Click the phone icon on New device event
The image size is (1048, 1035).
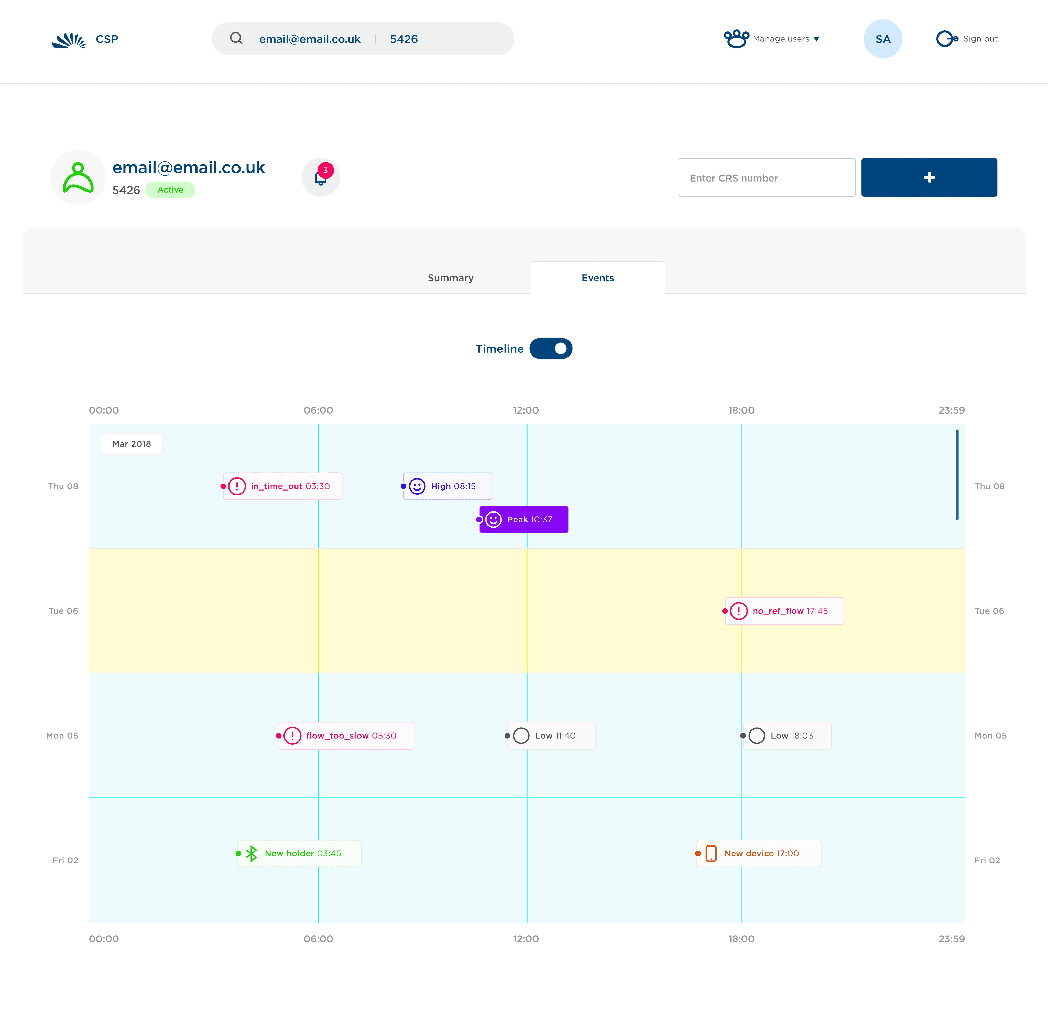[711, 853]
